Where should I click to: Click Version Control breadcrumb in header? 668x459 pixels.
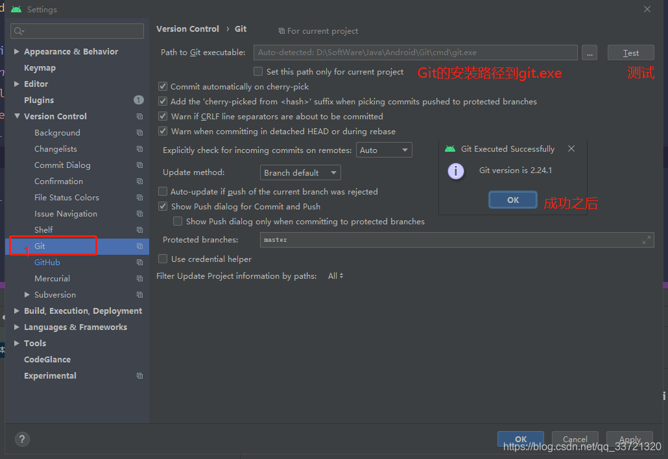187,29
